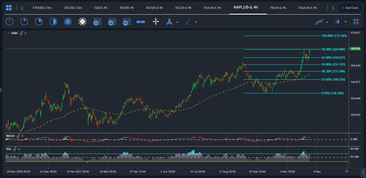The image size is (366, 178).
Task: Remove the MACD indicator panel
Action: click(23, 136)
